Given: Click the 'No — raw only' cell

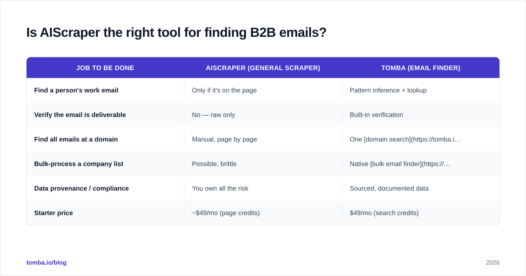Looking at the screenshot, I should 263,115.
